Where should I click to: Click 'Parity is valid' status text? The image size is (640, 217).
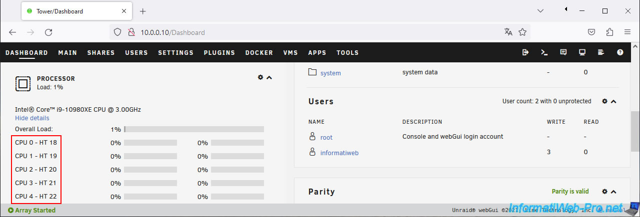click(570, 192)
